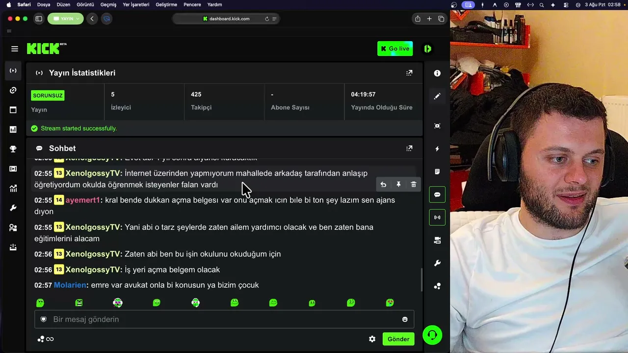Show Safari tab overview
Screen dimensions: 628x353
(441, 19)
